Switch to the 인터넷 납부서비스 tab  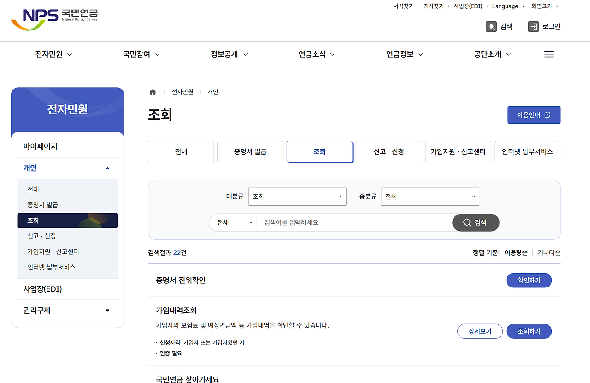(527, 151)
